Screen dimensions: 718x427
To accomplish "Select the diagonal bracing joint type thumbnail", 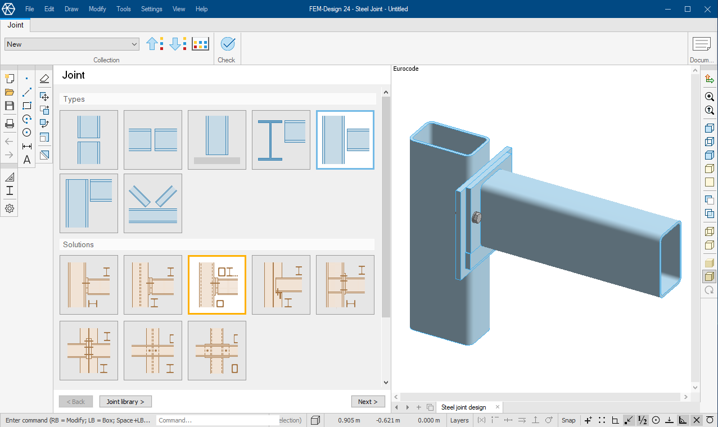I will pos(153,203).
